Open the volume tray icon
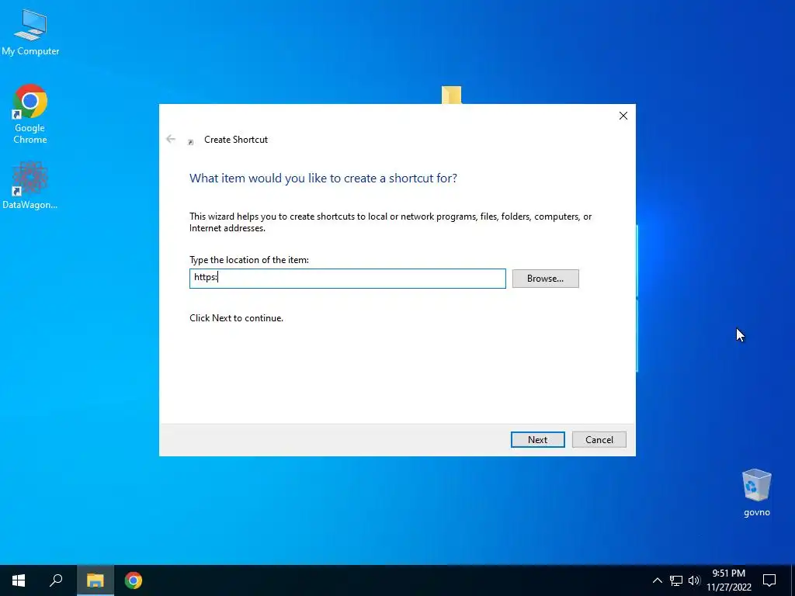Image resolution: width=795 pixels, height=596 pixels. [694, 580]
